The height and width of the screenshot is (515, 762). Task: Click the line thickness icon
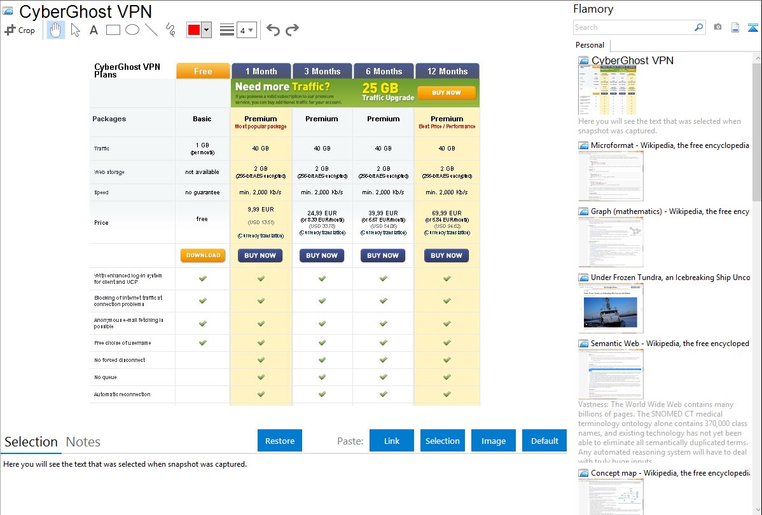click(227, 30)
